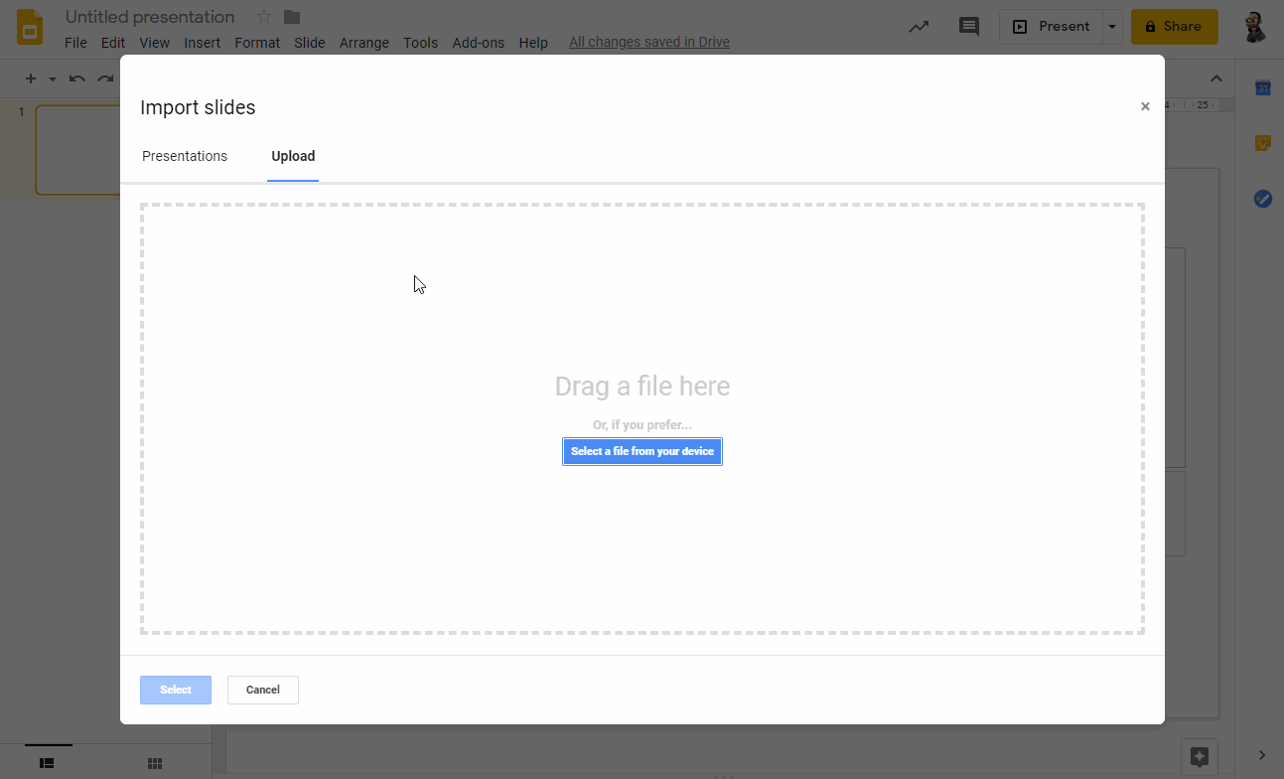The width and height of the screenshot is (1284, 779).
Task: Open the Google Calendar side panel
Action: coord(1262,87)
